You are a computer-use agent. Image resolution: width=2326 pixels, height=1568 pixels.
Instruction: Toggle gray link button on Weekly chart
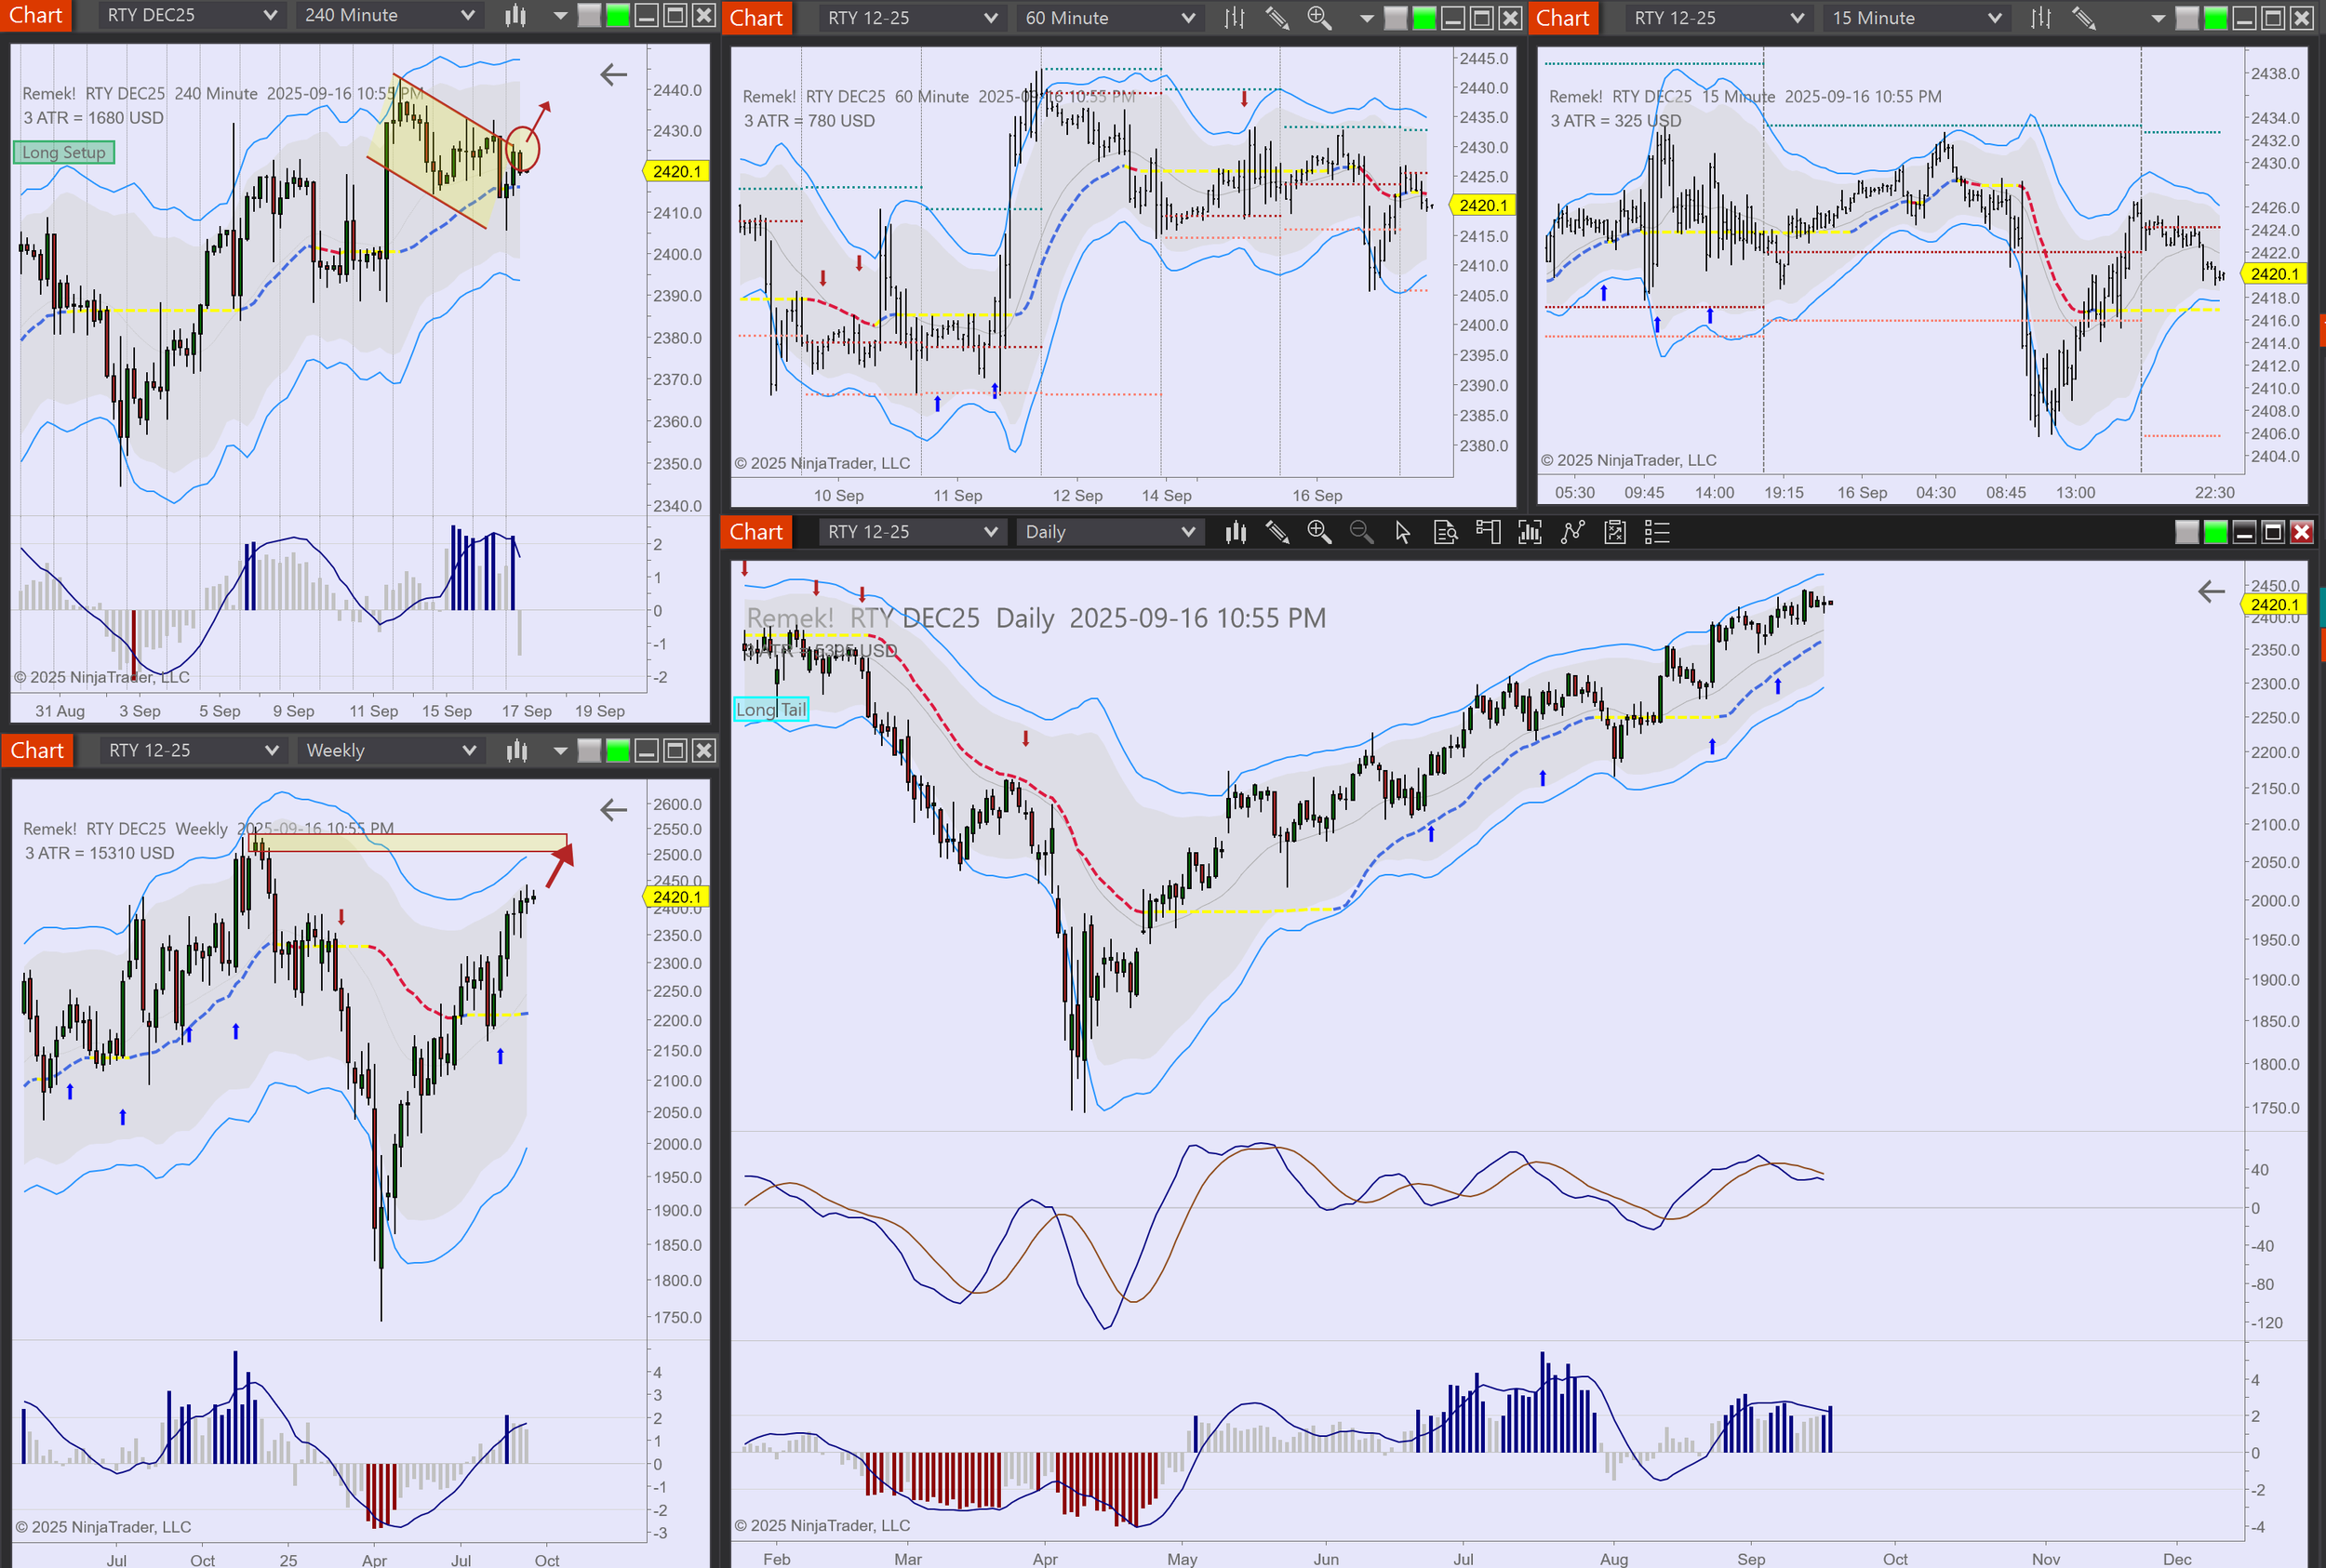pos(589,750)
